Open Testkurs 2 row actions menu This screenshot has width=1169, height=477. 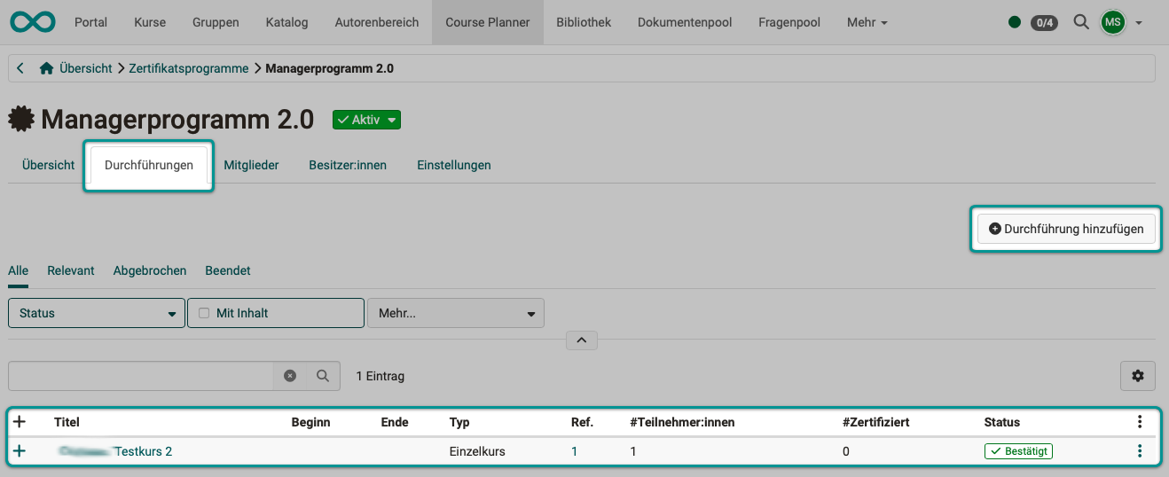click(x=1140, y=451)
